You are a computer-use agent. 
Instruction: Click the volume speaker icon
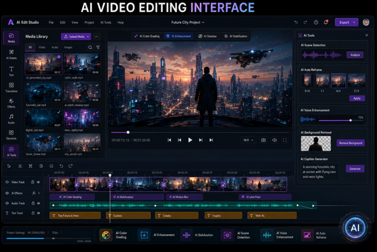(x=274, y=140)
